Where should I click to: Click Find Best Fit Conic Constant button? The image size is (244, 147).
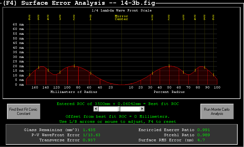coord(22,111)
